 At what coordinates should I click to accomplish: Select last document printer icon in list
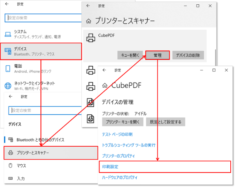coord(90,119)
